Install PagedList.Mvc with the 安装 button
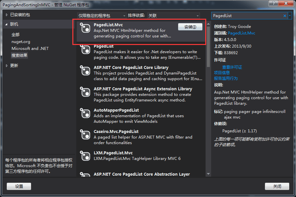The width and height of the screenshot is (296, 197). [190, 27]
